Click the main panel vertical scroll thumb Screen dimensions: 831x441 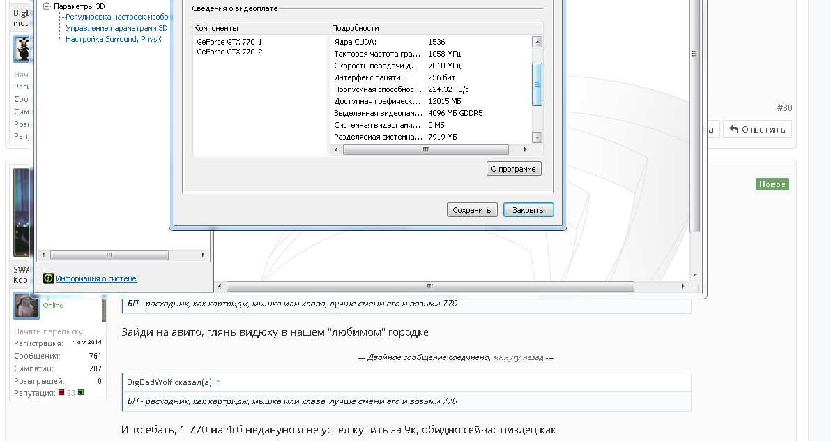[695, 114]
